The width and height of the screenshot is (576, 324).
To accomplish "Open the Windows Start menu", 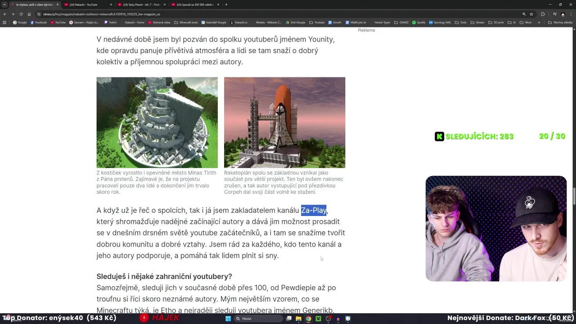I will (228, 319).
